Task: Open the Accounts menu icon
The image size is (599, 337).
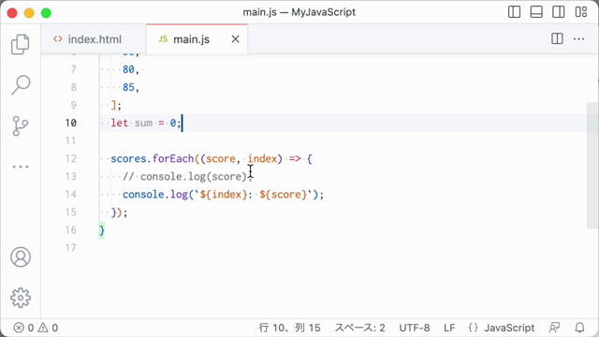Action: (x=21, y=256)
